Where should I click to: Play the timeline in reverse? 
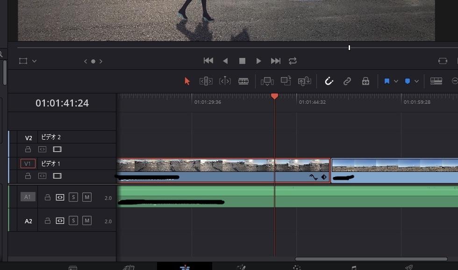[225, 61]
